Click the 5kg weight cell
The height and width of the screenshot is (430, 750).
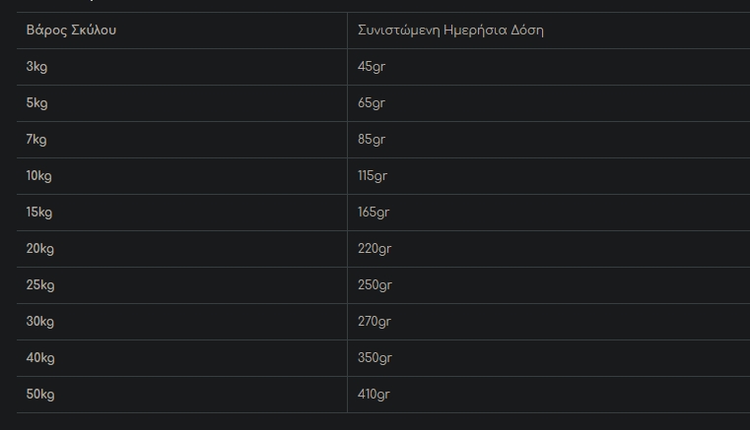pos(36,103)
